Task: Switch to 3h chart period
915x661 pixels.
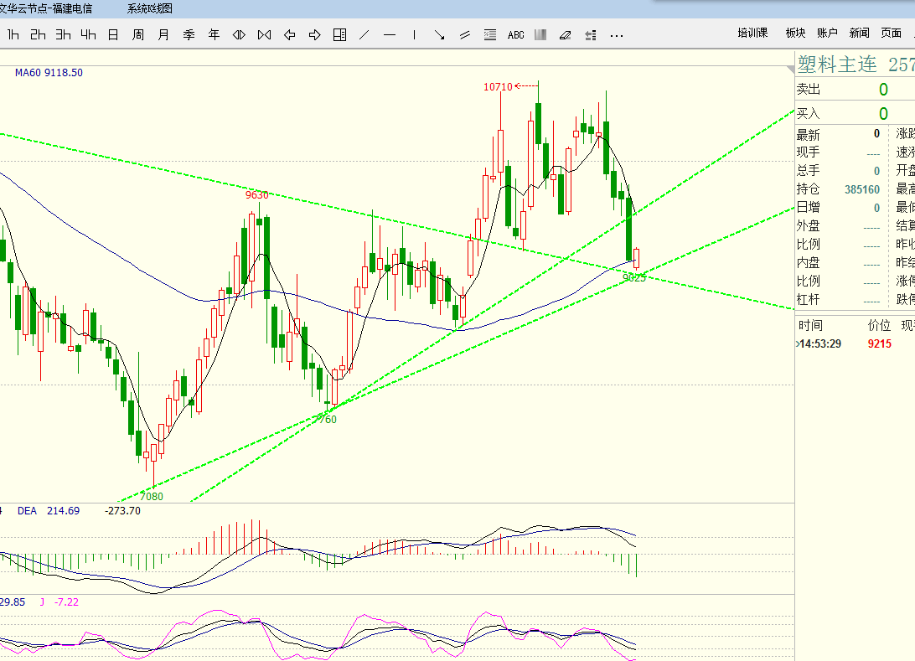Action: (x=63, y=35)
